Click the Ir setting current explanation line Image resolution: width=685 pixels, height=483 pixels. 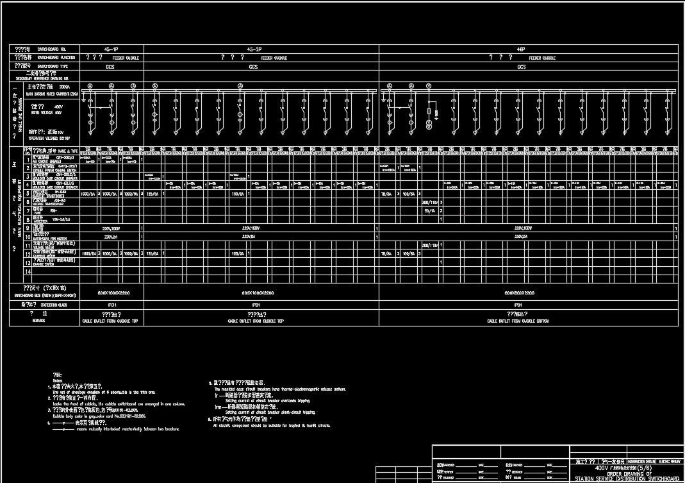pos(268,401)
